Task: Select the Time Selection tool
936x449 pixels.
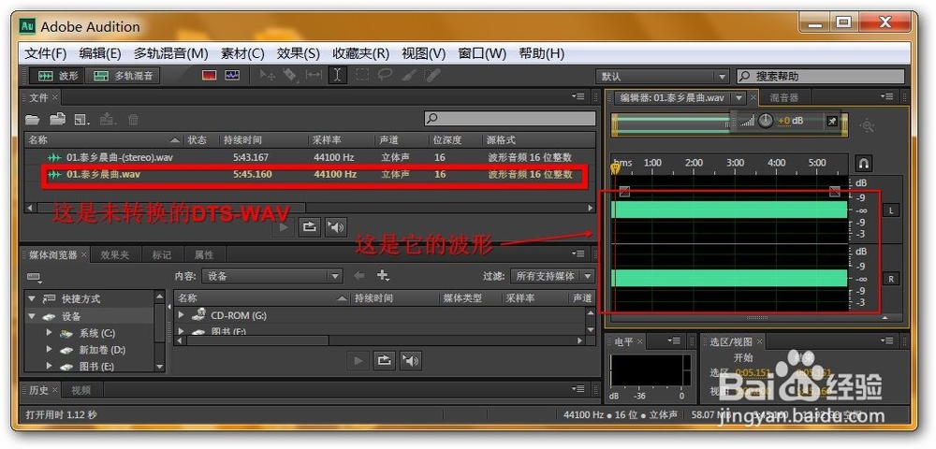Action: coord(337,76)
